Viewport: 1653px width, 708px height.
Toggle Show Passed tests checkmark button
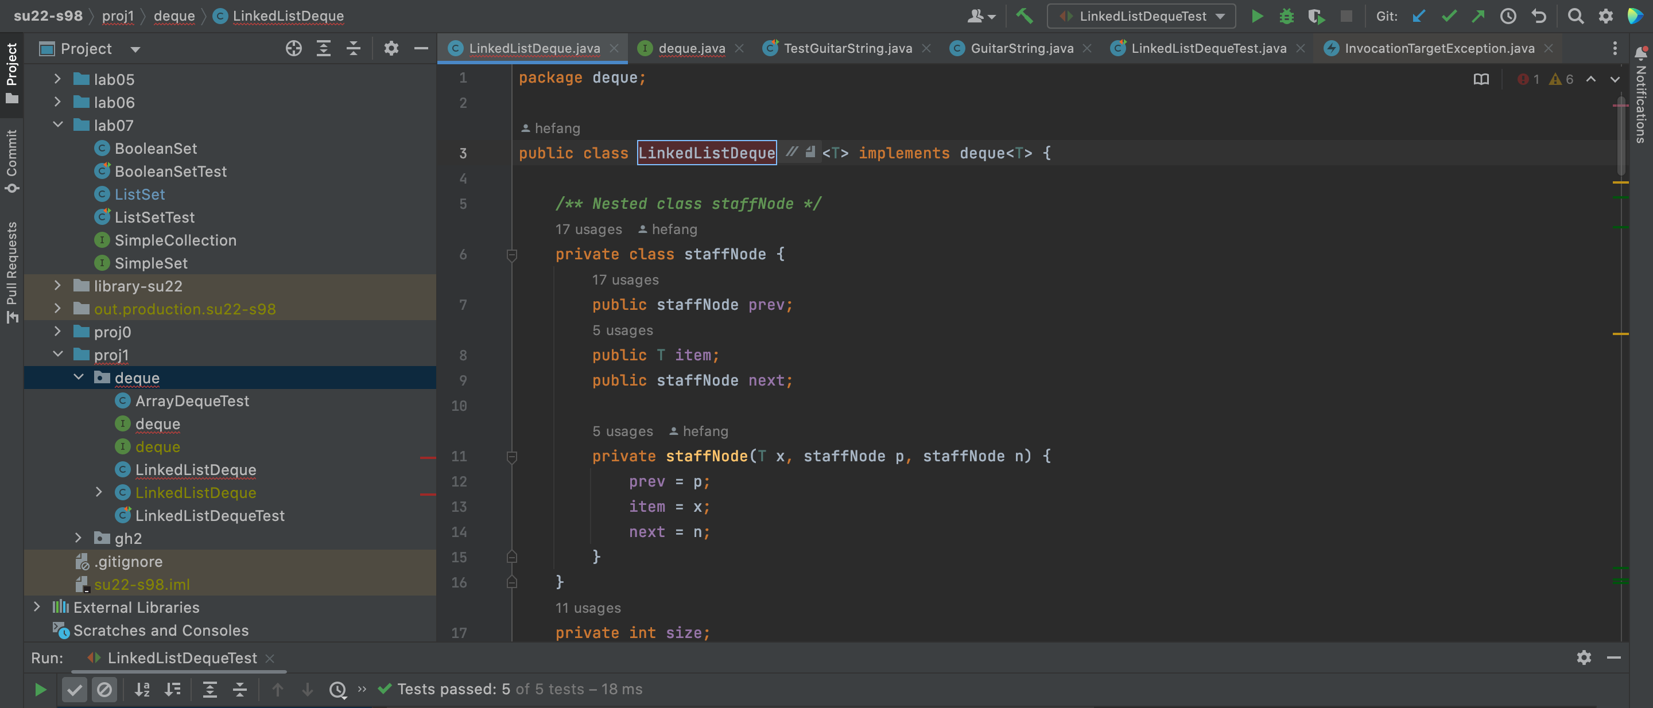(x=75, y=690)
